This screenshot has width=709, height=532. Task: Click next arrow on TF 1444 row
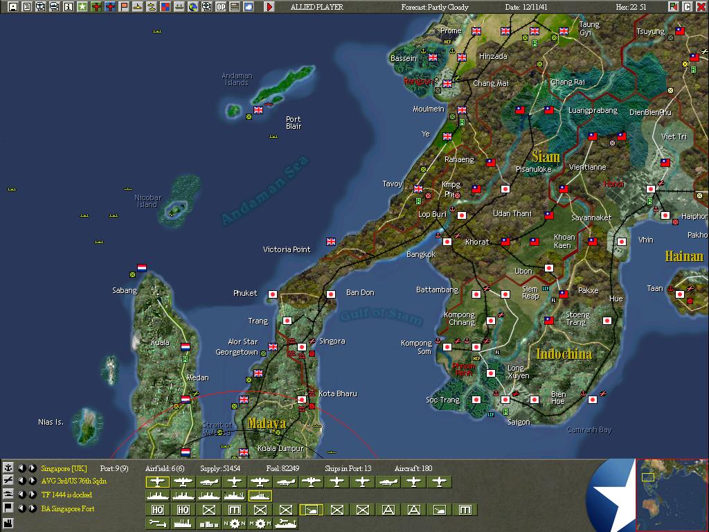coord(32,495)
